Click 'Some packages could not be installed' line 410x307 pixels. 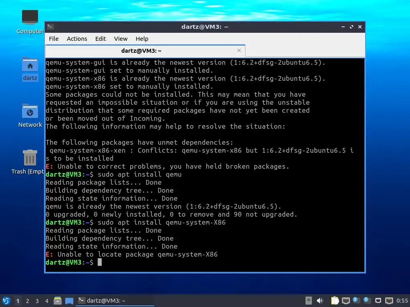tap(175, 94)
